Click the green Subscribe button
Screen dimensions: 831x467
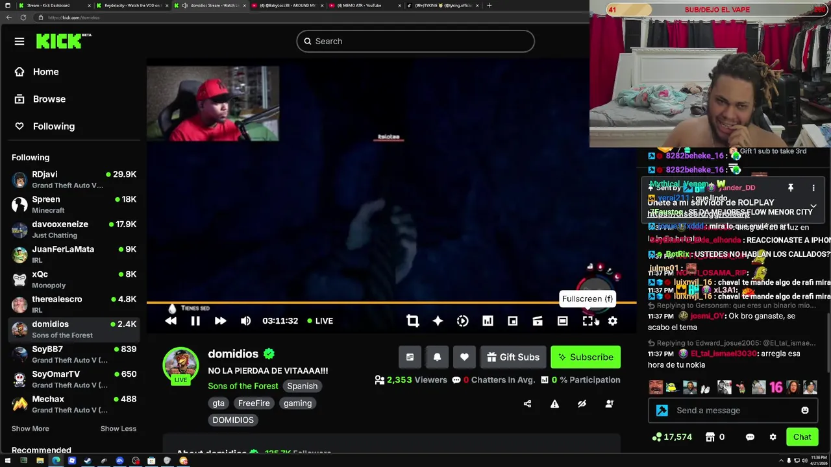pyautogui.click(x=586, y=357)
